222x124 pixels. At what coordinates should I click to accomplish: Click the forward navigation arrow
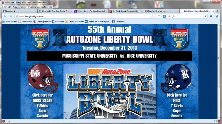(11, 16)
